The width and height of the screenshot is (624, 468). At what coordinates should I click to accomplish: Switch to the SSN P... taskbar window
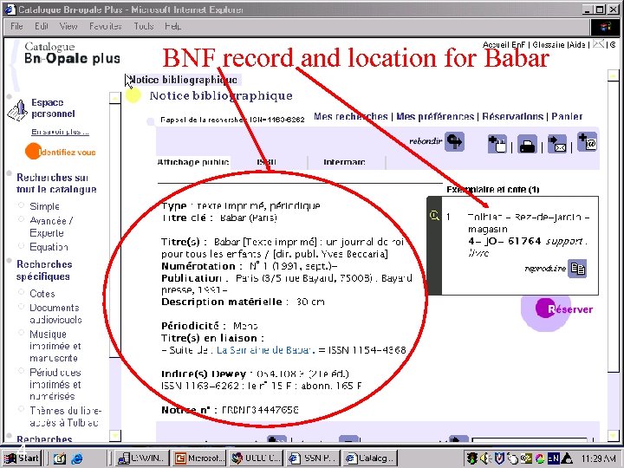tap(313, 458)
